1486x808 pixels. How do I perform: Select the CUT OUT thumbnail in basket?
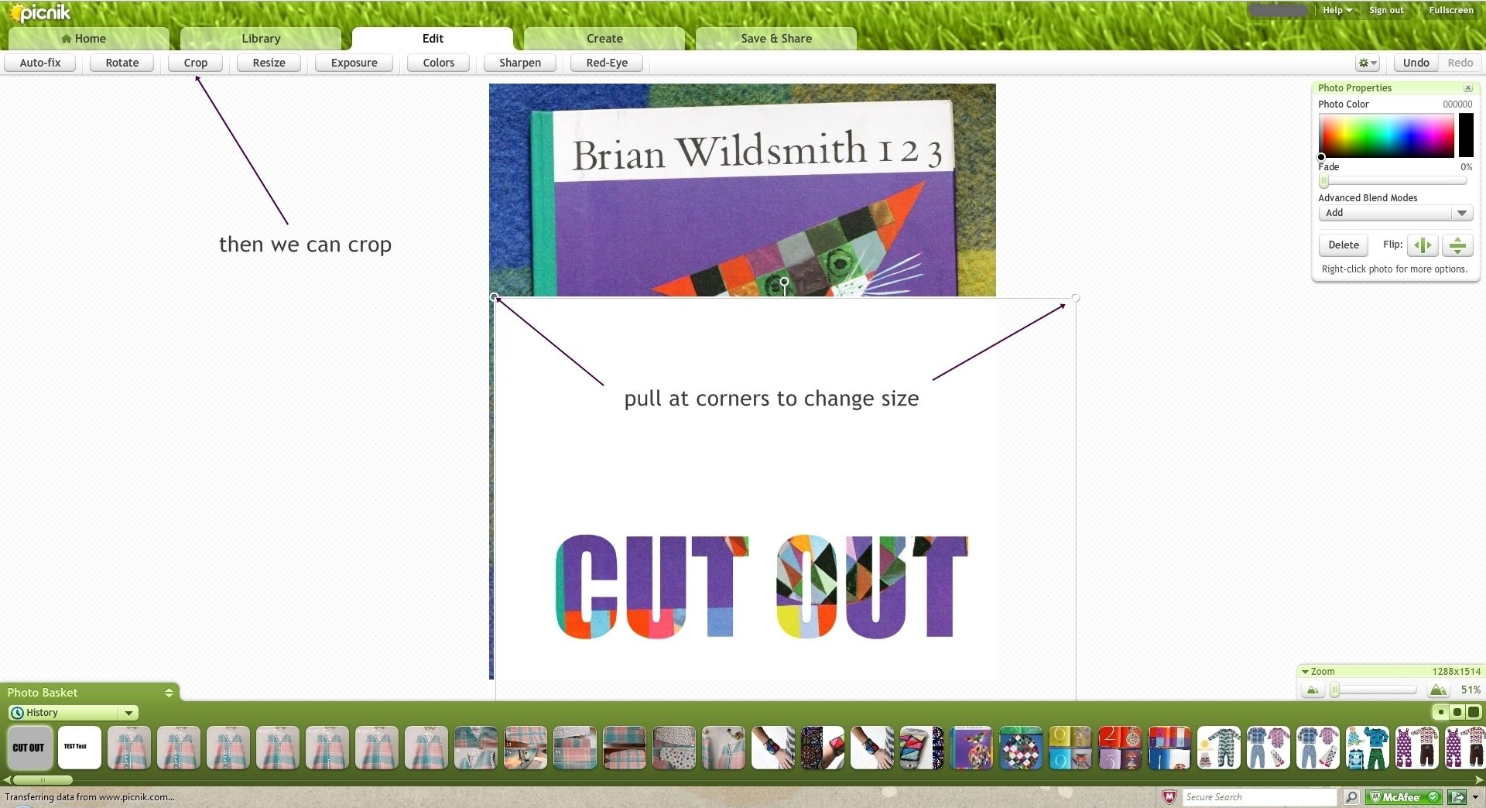pyautogui.click(x=29, y=748)
